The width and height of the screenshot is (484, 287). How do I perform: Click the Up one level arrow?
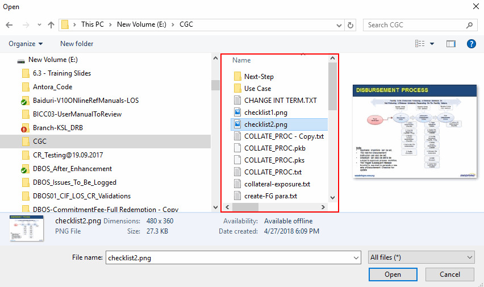point(51,25)
